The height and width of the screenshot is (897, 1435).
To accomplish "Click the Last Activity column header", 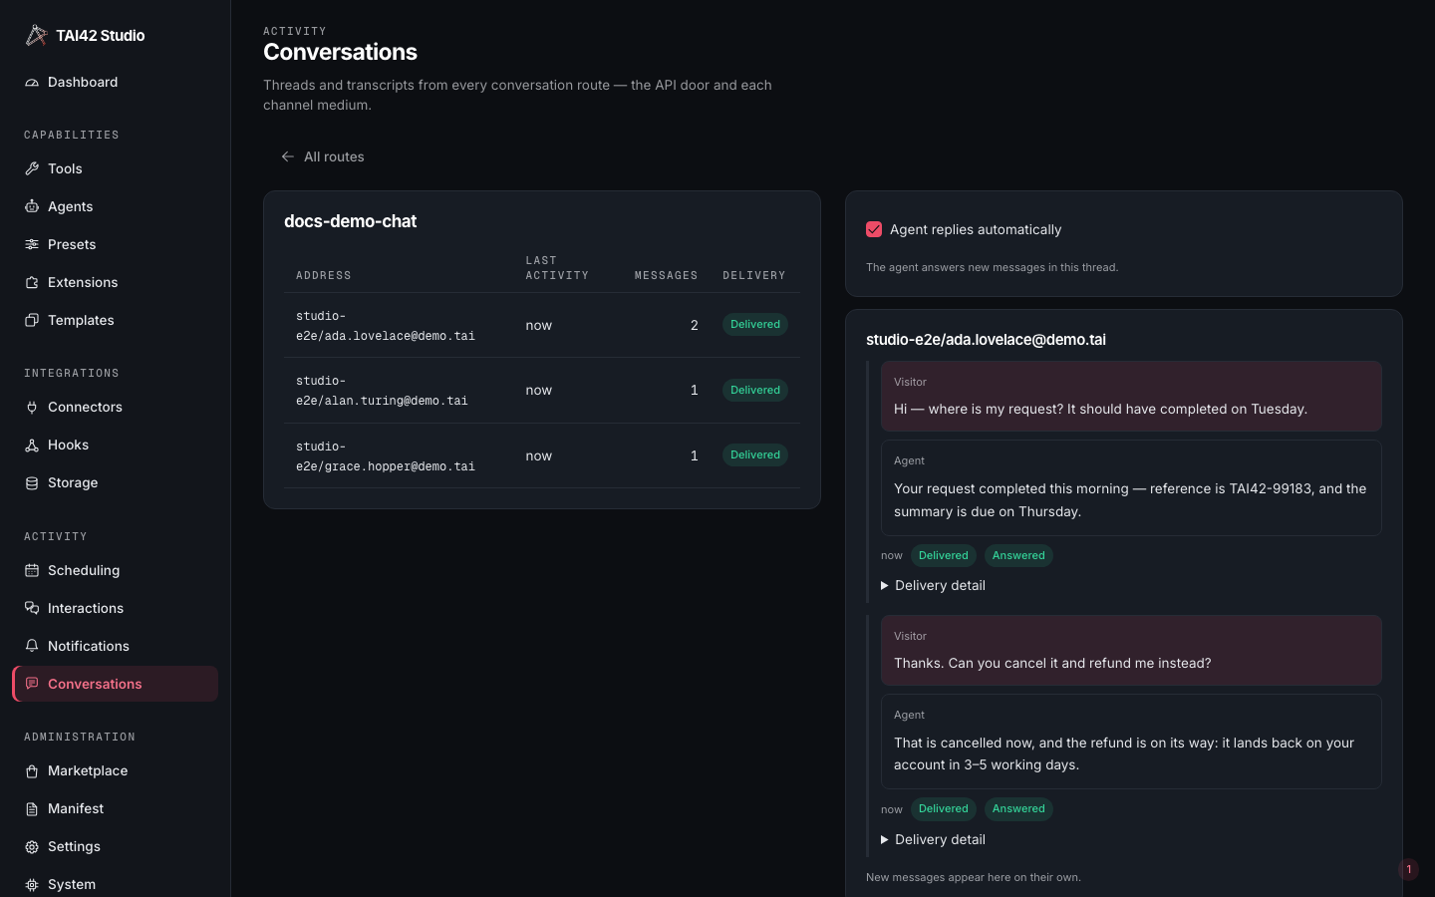I will pos(557,268).
